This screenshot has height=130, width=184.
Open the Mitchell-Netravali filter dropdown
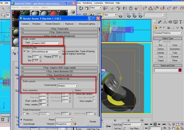point(46,52)
